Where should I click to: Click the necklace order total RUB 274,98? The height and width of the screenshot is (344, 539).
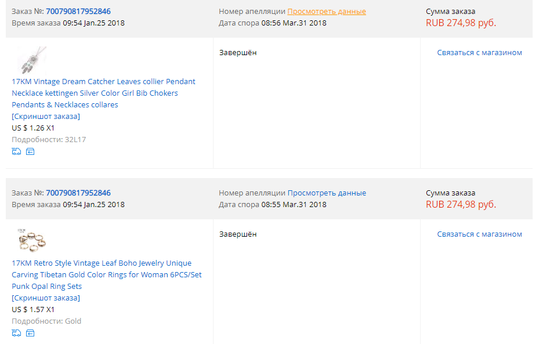(461, 23)
